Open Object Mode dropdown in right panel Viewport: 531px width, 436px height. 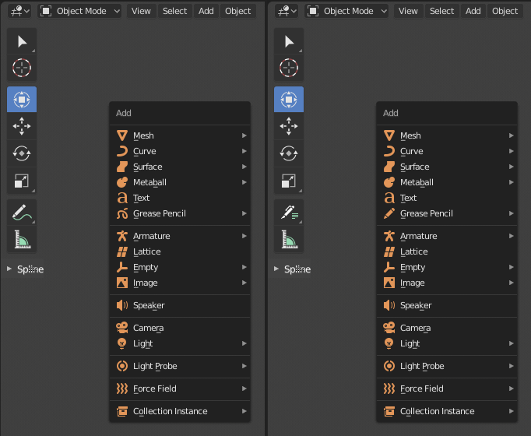point(346,11)
